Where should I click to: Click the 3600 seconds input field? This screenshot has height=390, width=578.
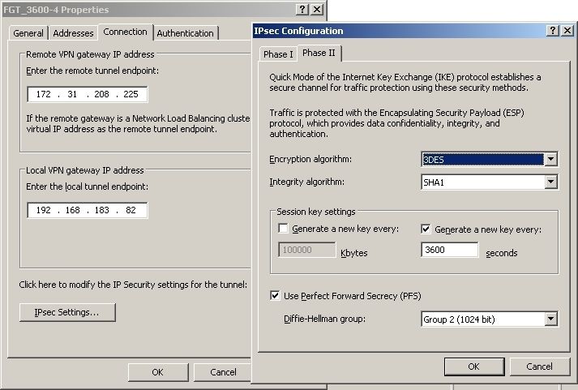[450, 250]
